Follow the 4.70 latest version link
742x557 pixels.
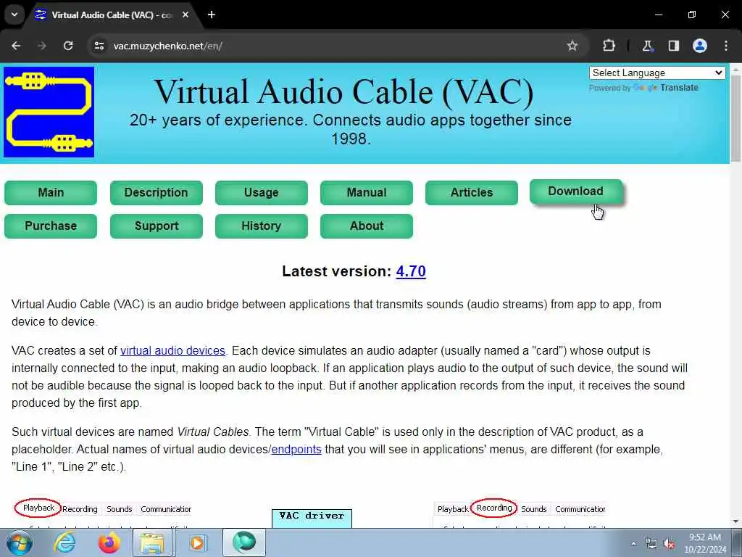411,271
